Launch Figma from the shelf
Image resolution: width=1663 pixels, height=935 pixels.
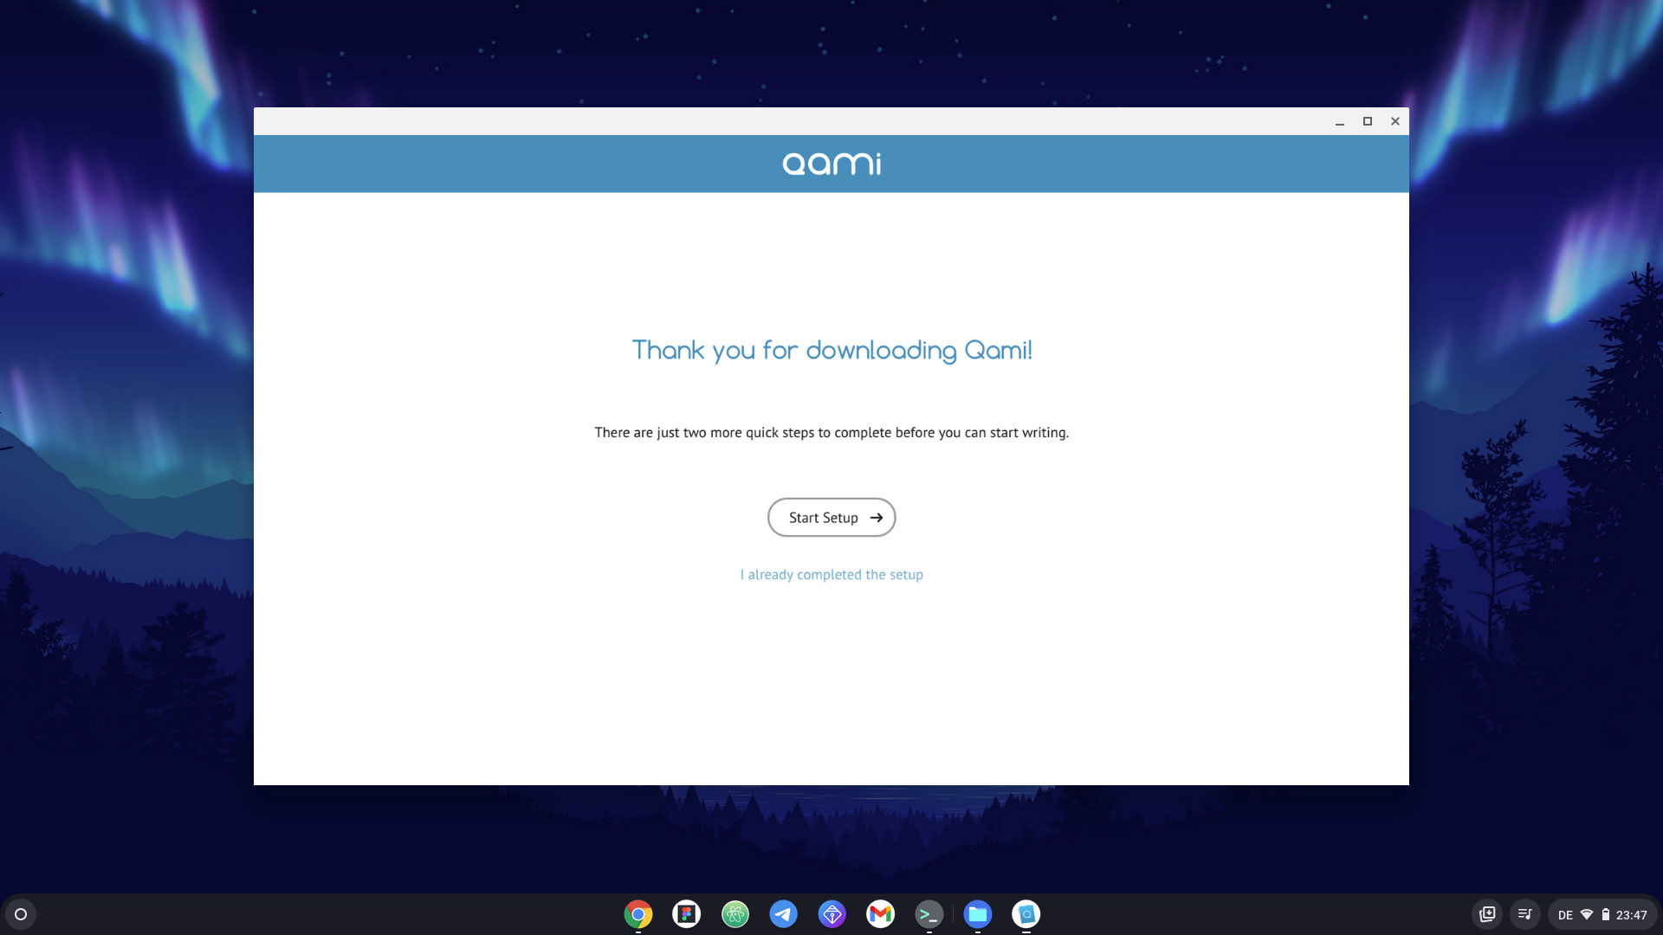click(686, 914)
